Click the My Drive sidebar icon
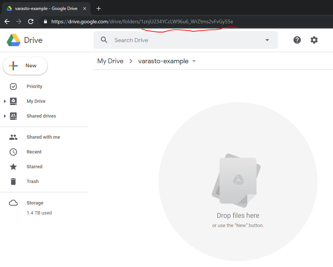 pos(13,101)
